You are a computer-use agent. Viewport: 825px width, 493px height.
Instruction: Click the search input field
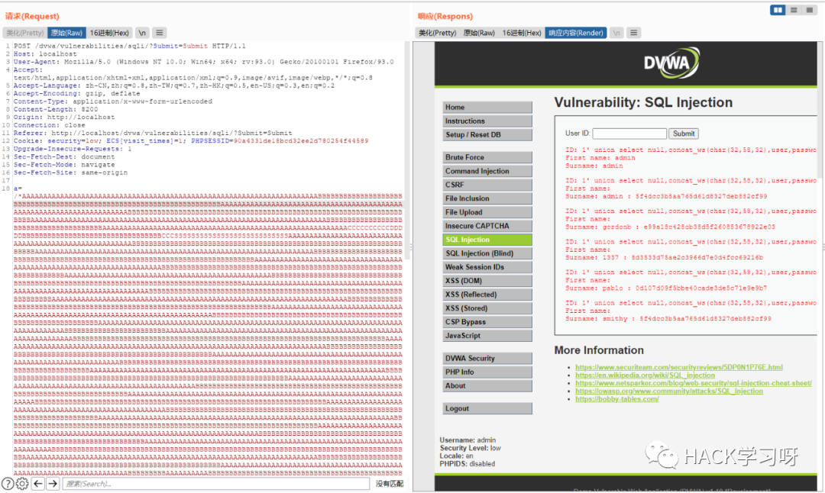(x=215, y=484)
